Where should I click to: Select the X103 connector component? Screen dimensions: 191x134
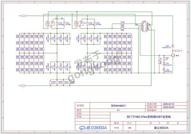click(145, 27)
